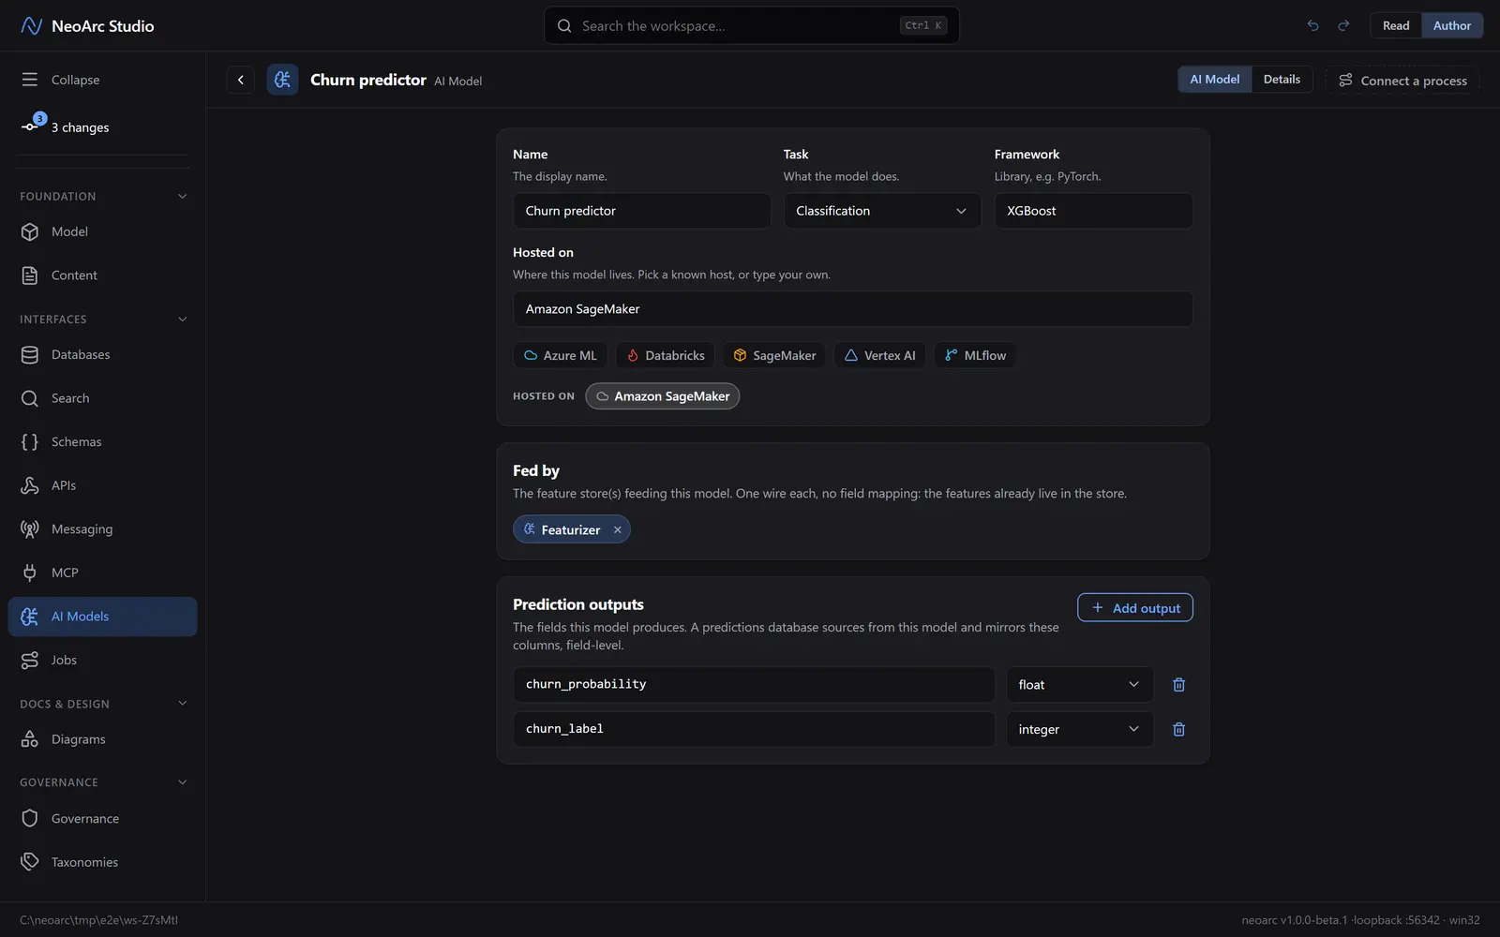Click the APIs webhook icon
Image resolution: width=1500 pixels, height=937 pixels.
[x=30, y=485]
